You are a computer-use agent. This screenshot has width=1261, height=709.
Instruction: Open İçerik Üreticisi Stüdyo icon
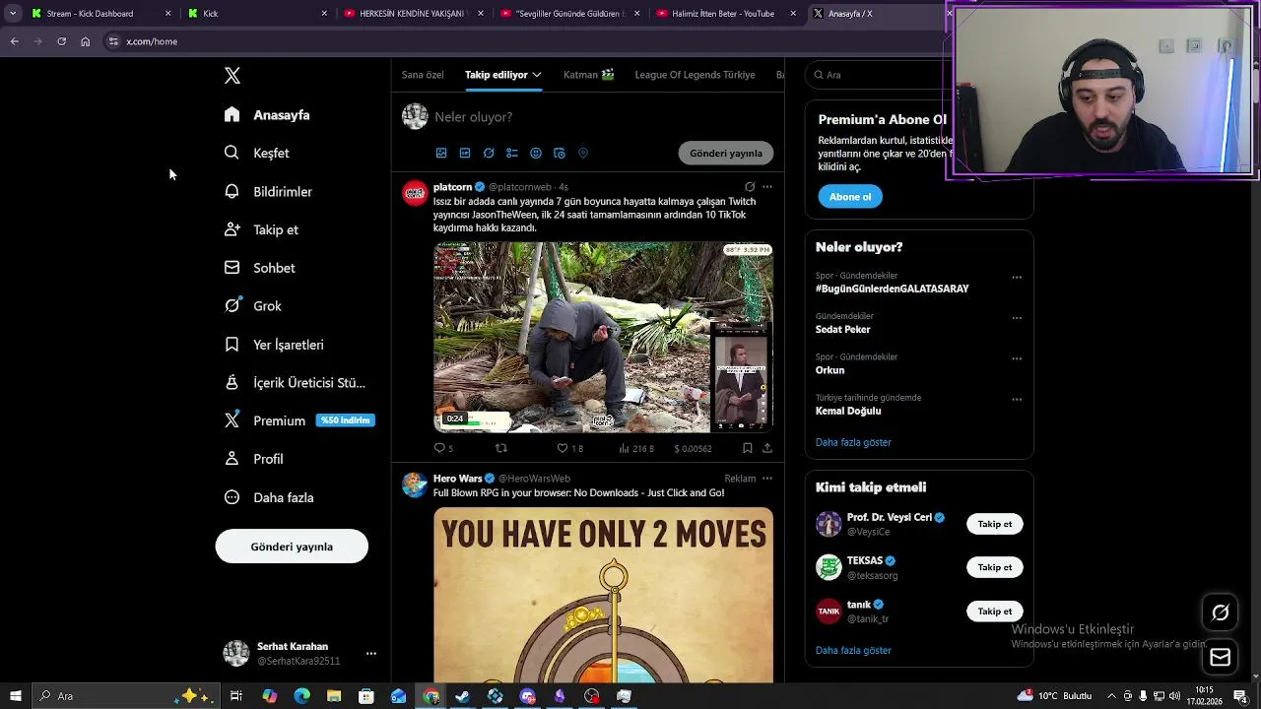coord(232,382)
